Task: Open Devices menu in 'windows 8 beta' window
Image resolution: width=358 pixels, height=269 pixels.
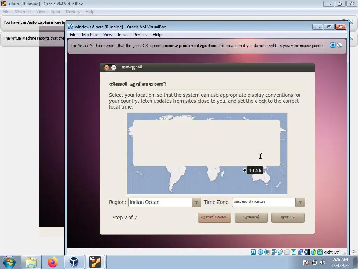Action: pos(140,35)
